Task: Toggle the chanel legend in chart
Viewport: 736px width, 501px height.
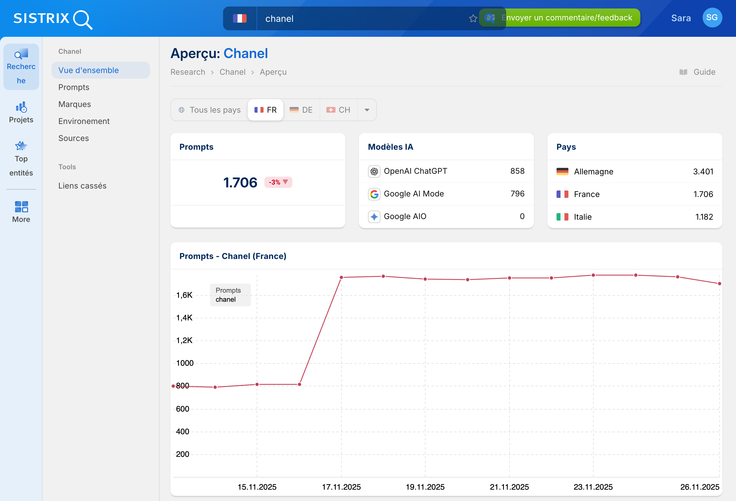Action: (226, 299)
